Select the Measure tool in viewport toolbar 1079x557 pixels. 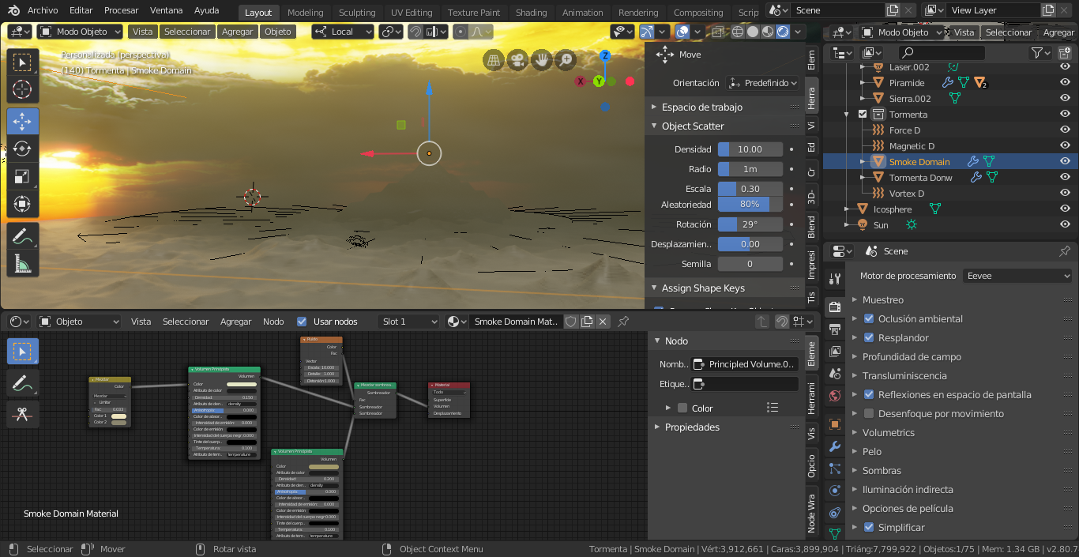(23, 263)
